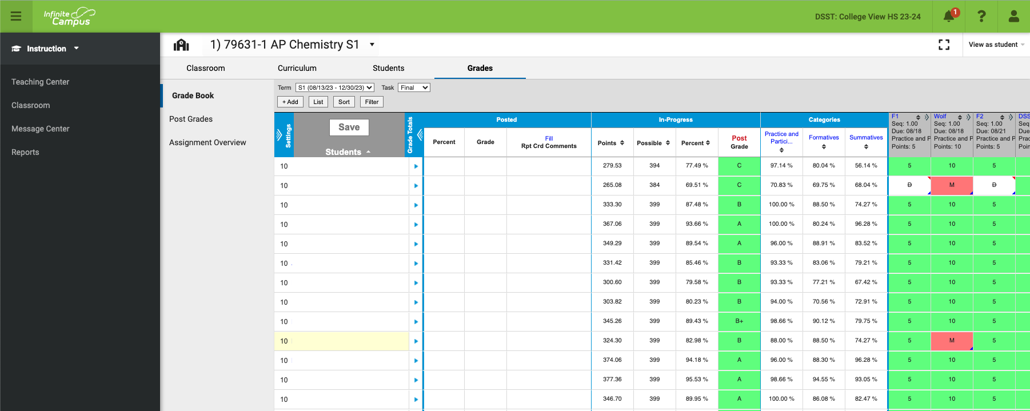Sort the Summatives category arrows
This screenshot has height=411, width=1030.
click(866, 147)
